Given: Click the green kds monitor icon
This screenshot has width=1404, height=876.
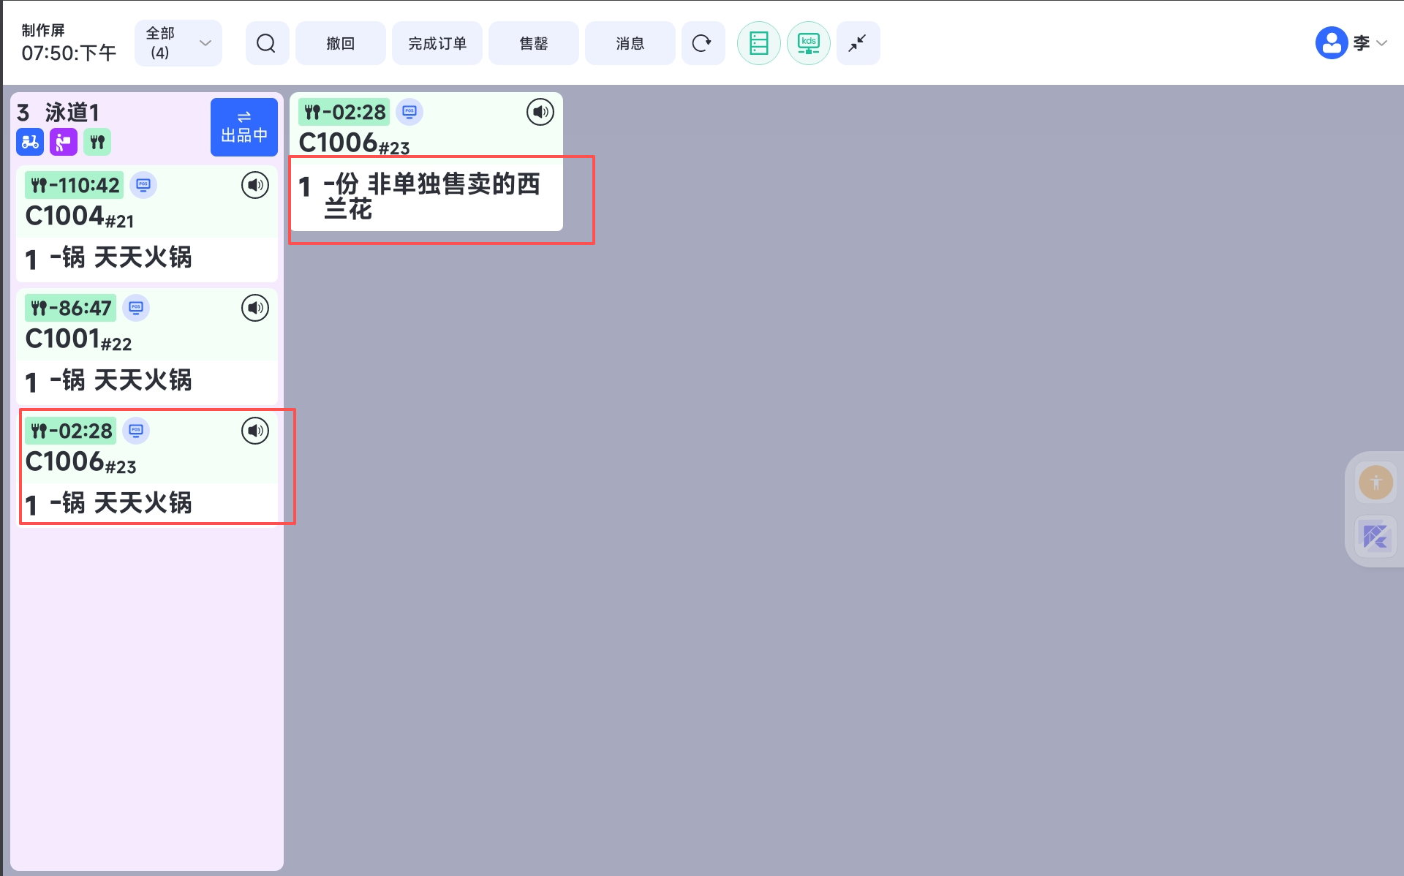Looking at the screenshot, I should click(808, 43).
